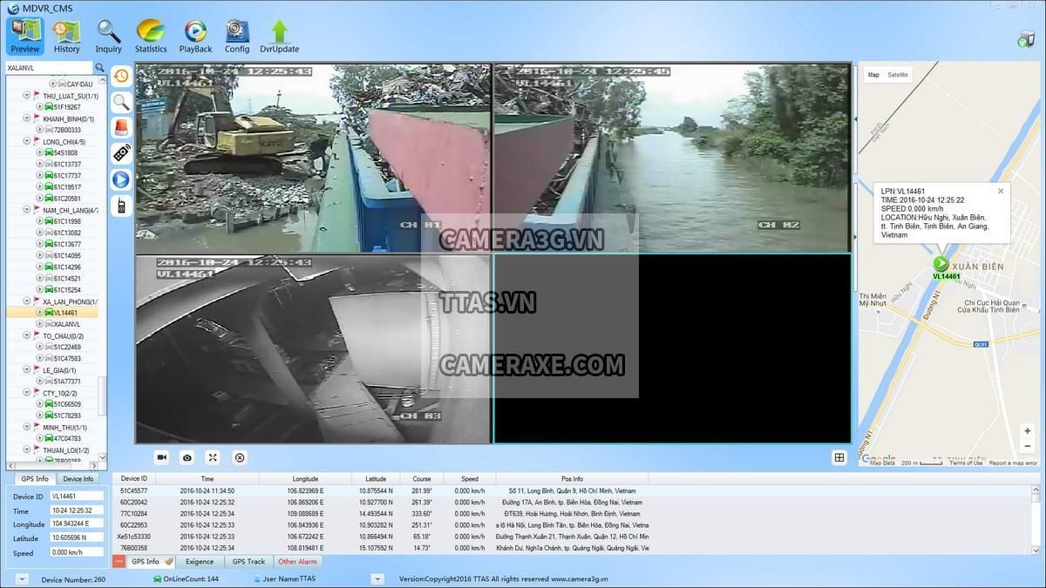Select vehicle 61C17737 in the tree

(x=67, y=175)
